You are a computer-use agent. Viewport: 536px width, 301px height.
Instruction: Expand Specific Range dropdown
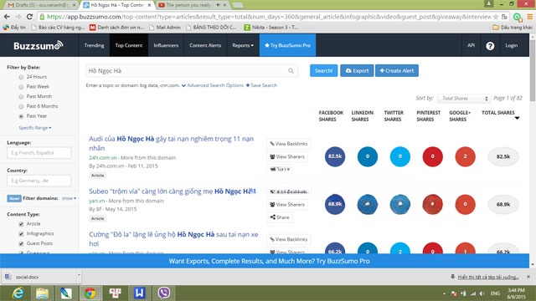click(35, 128)
